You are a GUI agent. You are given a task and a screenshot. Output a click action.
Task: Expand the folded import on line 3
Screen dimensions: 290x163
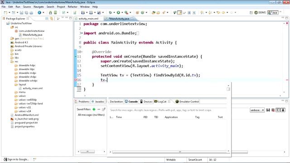click(x=82, y=33)
